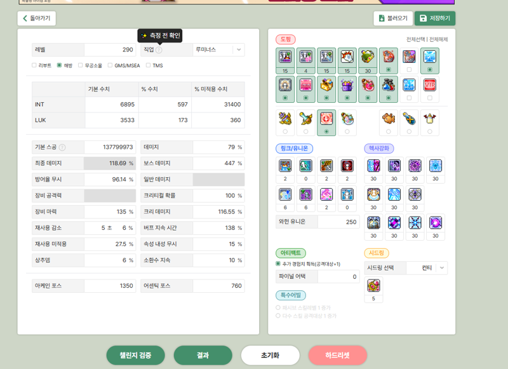Click the golden purple lamp potion icon

(285, 119)
